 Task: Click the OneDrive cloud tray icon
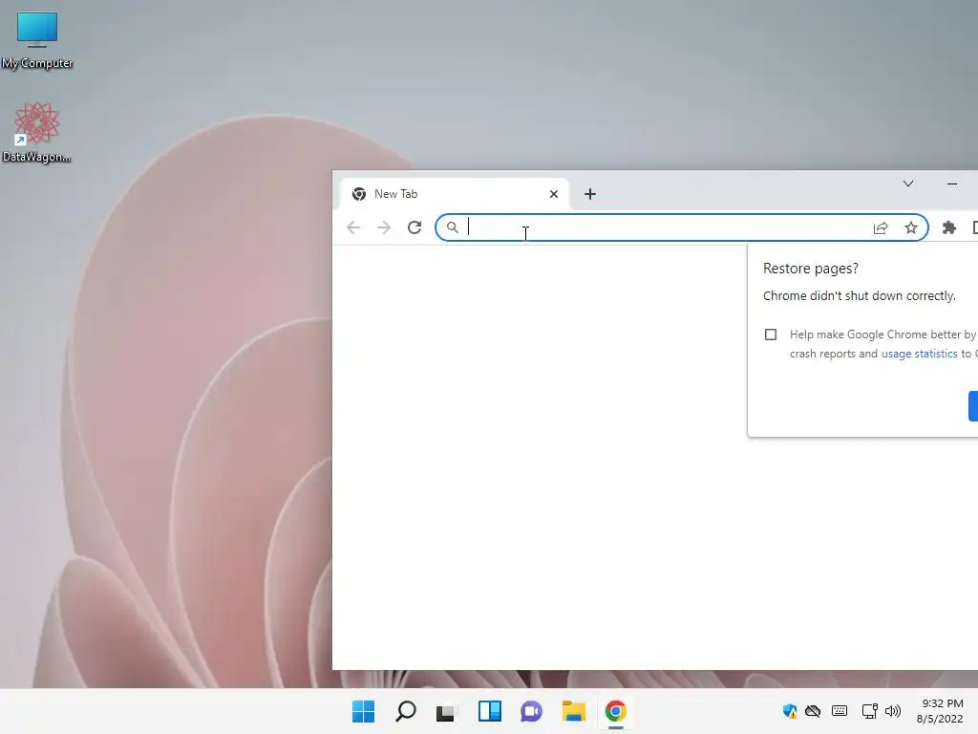coord(813,711)
